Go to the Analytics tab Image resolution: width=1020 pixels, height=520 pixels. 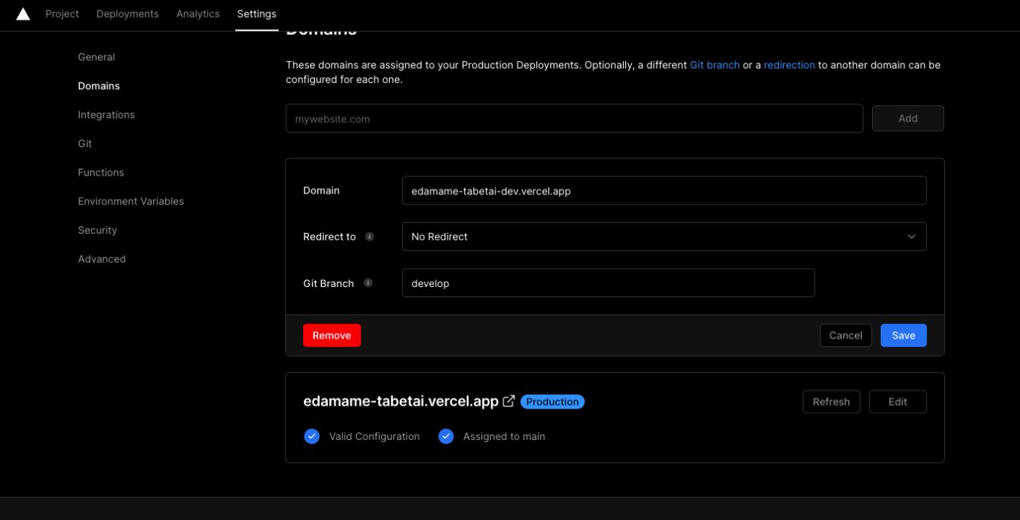tap(197, 14)
